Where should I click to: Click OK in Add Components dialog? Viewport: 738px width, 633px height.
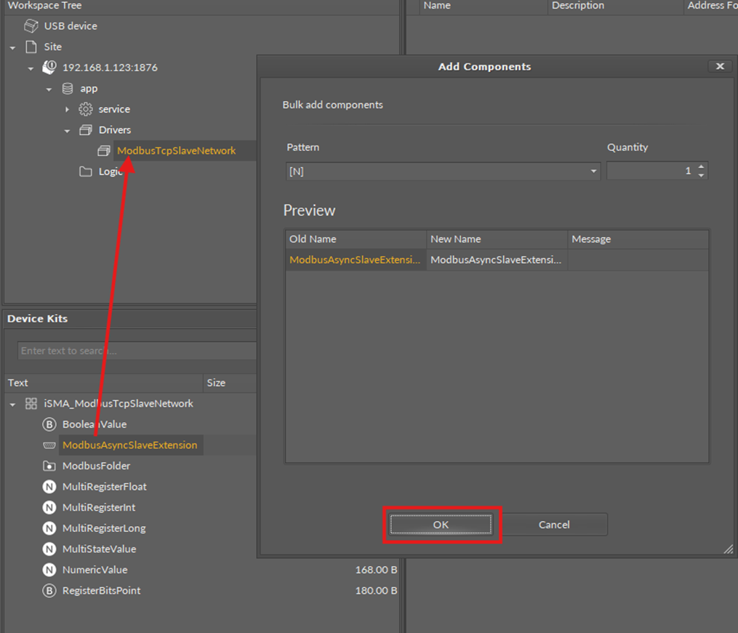[x=441, y=525]
